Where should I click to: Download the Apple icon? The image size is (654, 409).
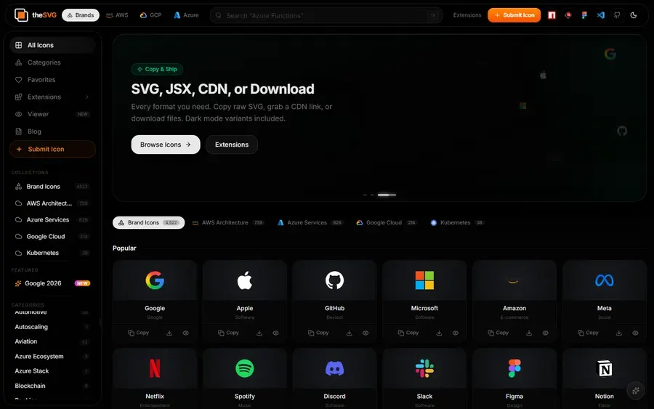click(259, 333)
